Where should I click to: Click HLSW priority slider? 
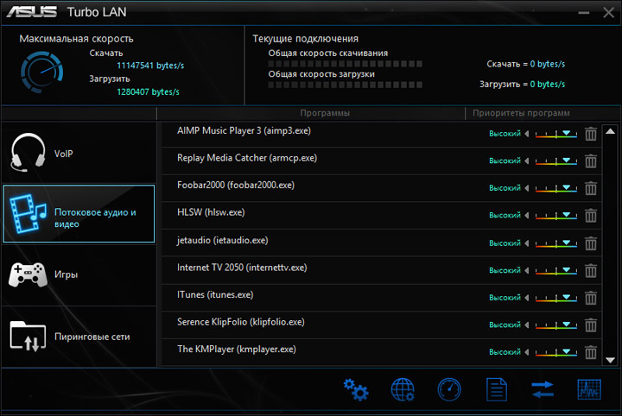[x=556, y=216]
